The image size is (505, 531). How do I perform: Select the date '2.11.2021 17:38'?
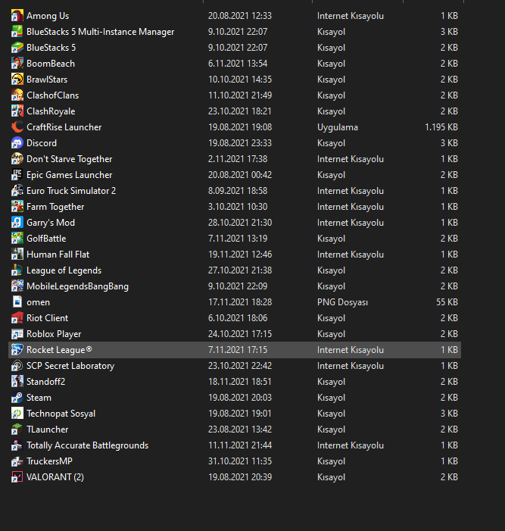pyautogui.click(x=238, y=159)
